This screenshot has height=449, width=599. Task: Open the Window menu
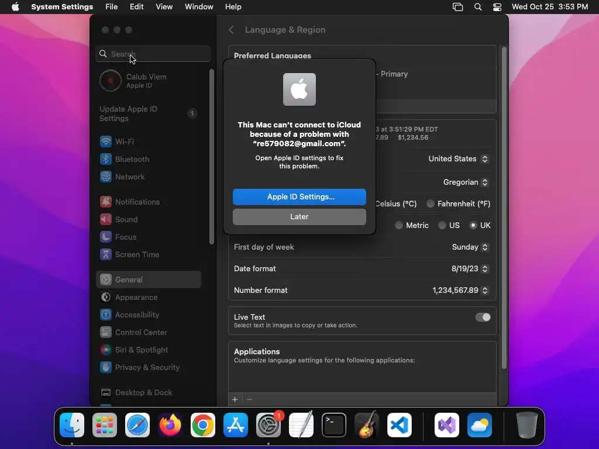tap(199, 7)
